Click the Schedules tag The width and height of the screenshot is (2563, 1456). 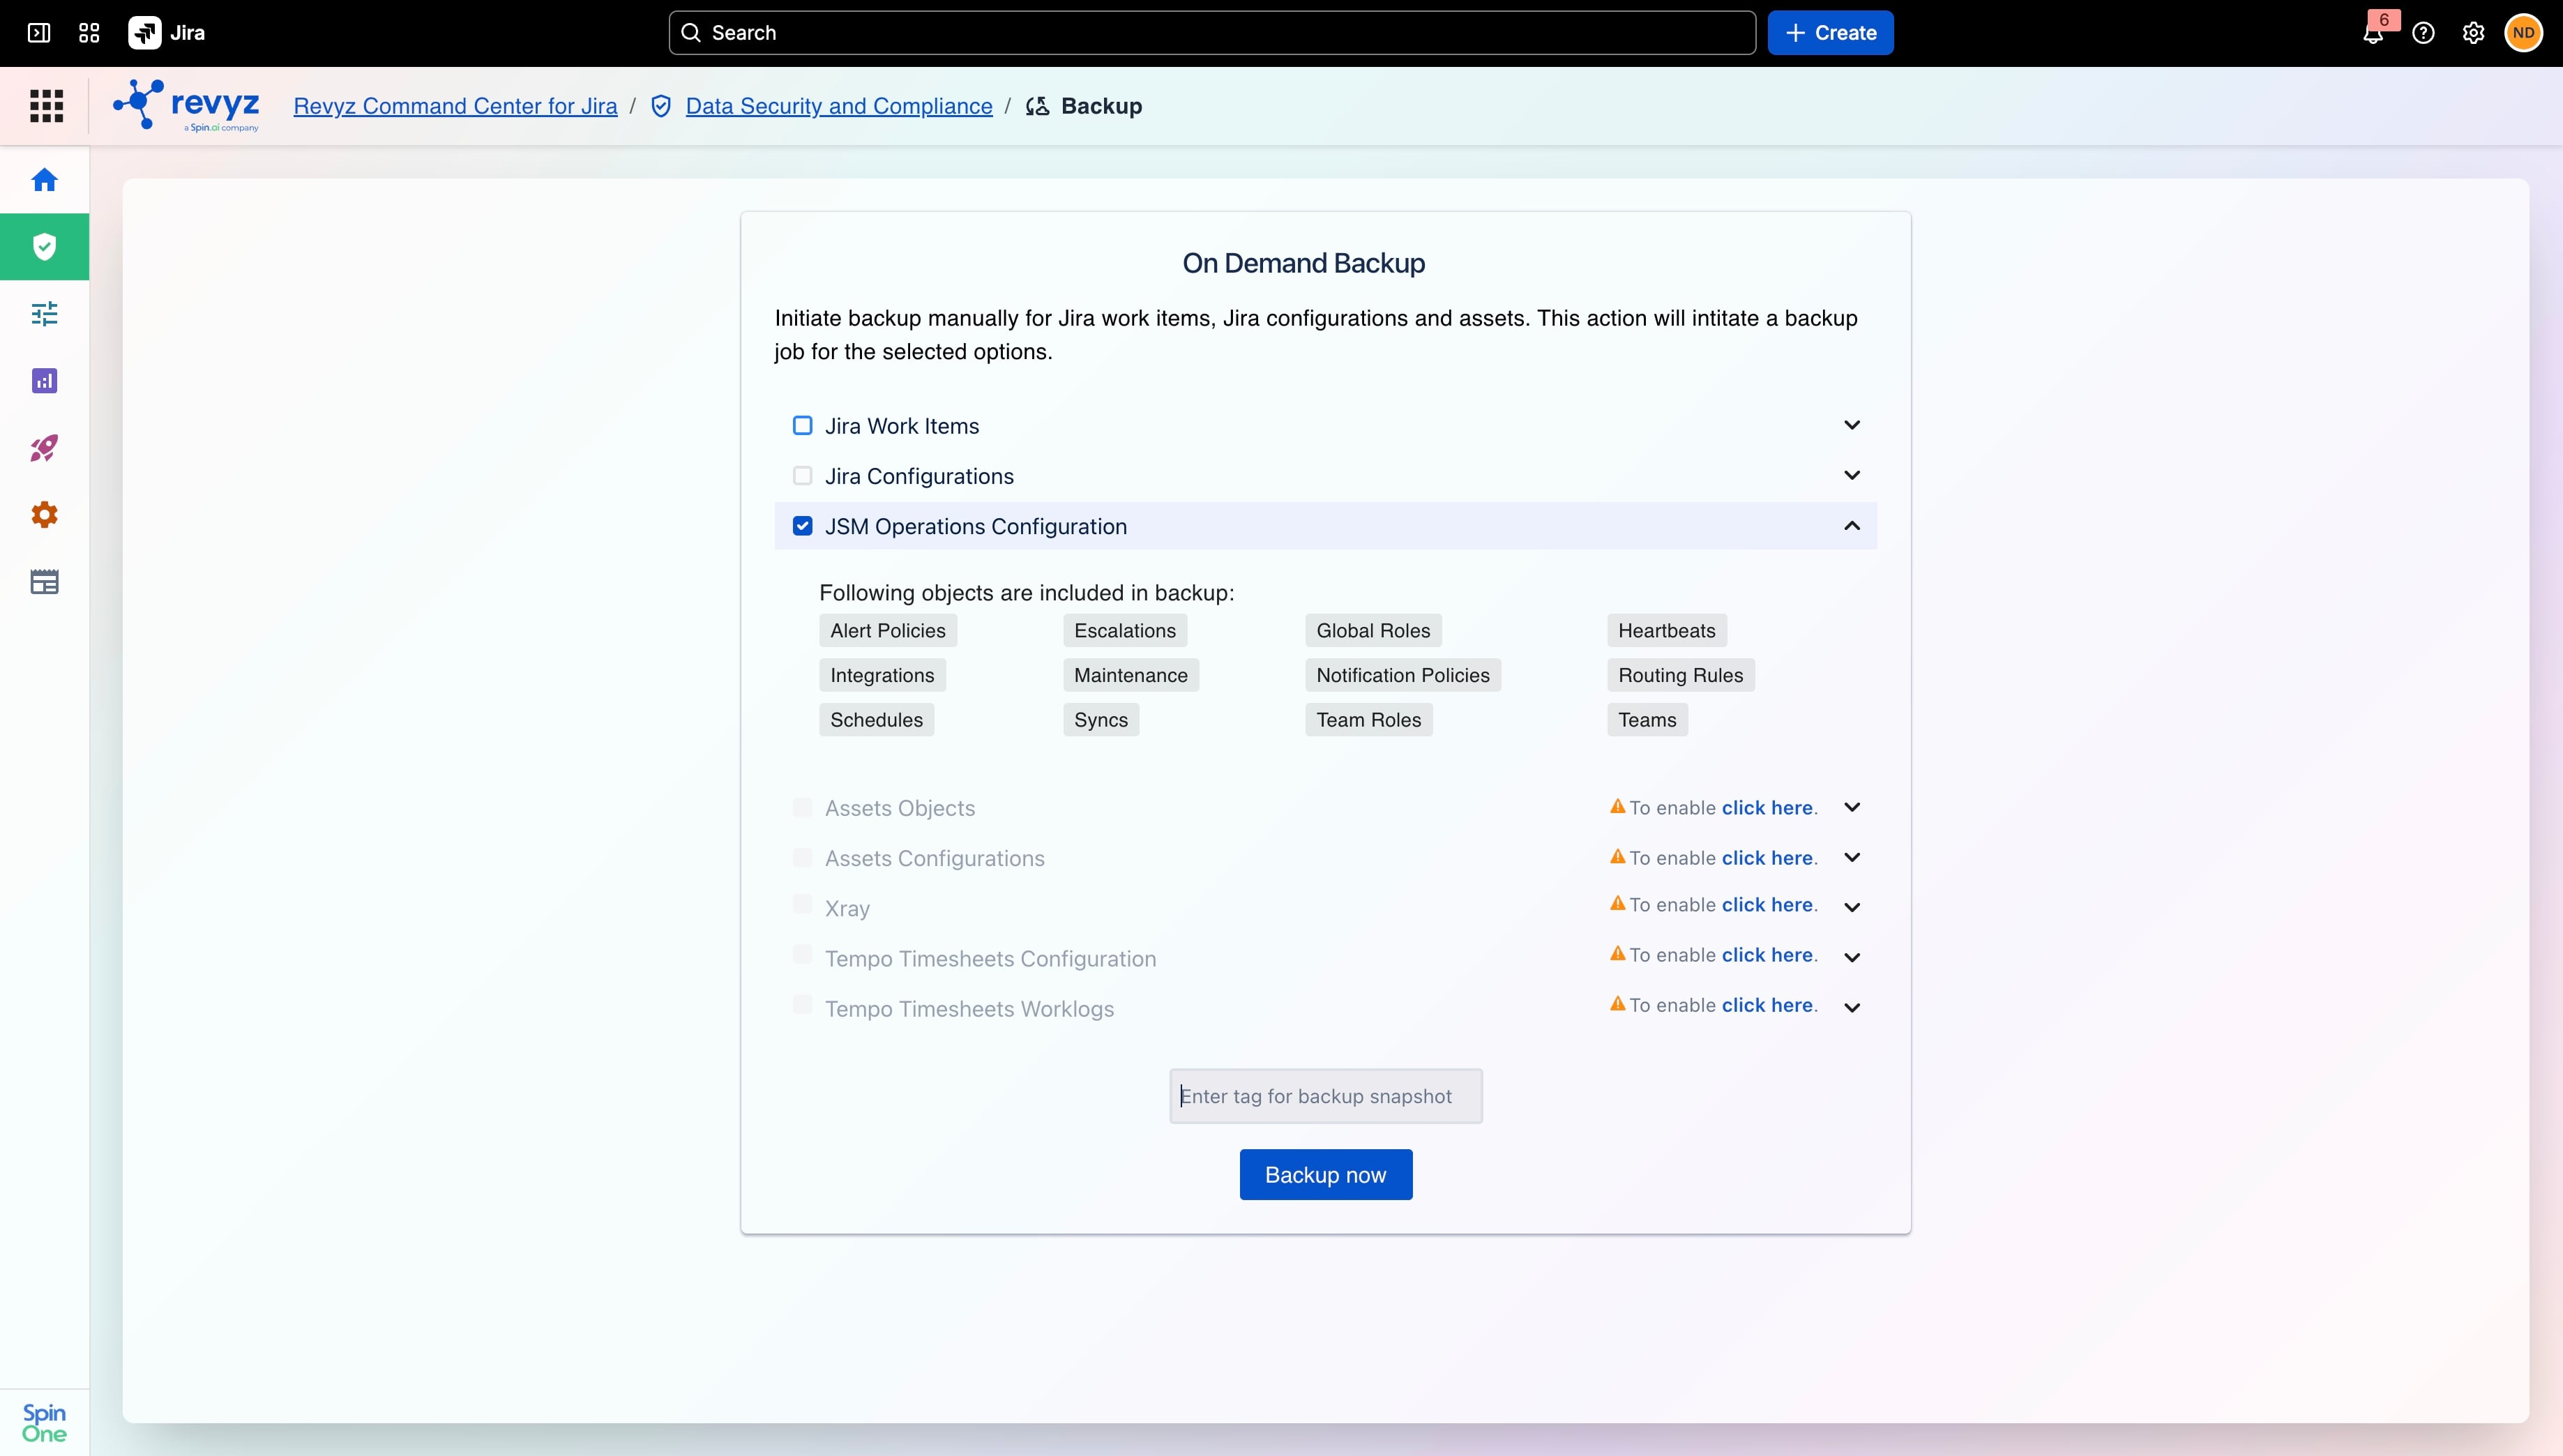pos(876,720)
